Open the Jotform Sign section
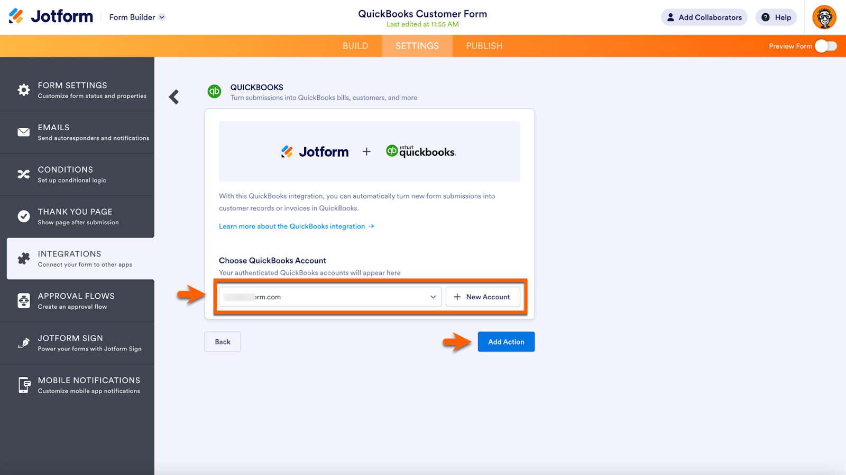 [x=77, y=343]
